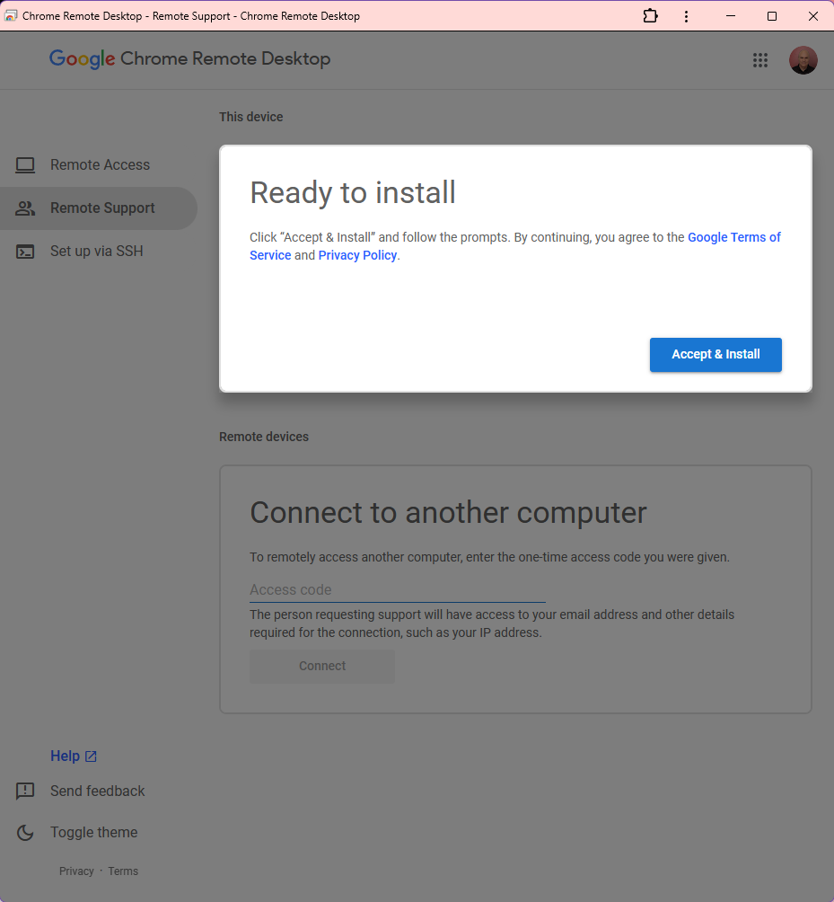Screen dimensions: 834x902
Task: Click the people Remote Support icon
Action: tap(25, 208)
